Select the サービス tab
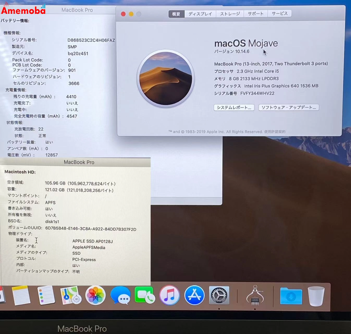 [280, 14]
